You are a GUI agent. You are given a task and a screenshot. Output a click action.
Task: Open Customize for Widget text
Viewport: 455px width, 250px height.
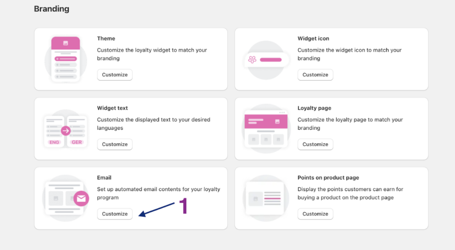pyautogui.click(x=115, y=144)
